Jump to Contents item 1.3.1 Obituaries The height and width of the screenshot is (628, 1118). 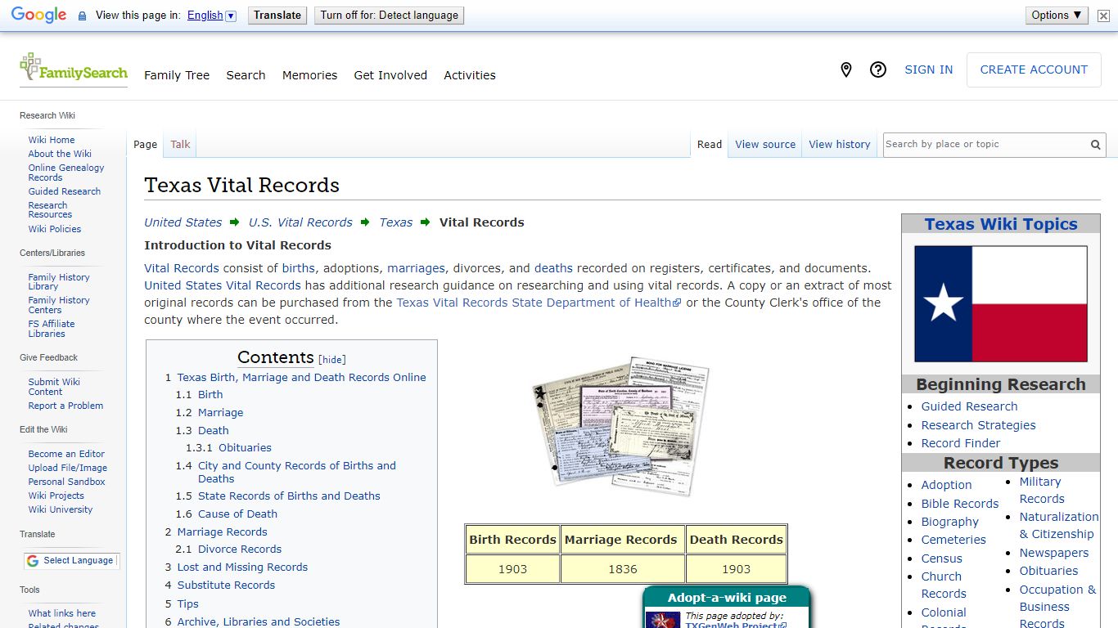coord(245,448)
